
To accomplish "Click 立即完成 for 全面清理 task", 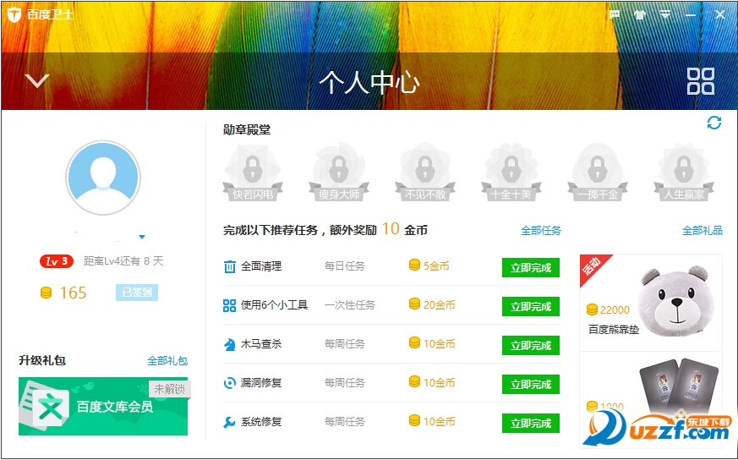I will (x=530, y=267).
